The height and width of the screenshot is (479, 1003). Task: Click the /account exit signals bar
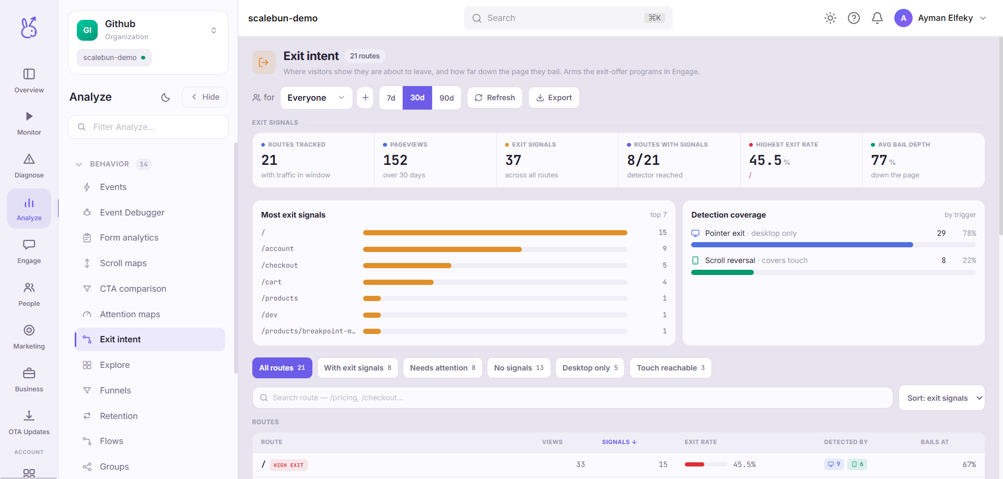495,249
